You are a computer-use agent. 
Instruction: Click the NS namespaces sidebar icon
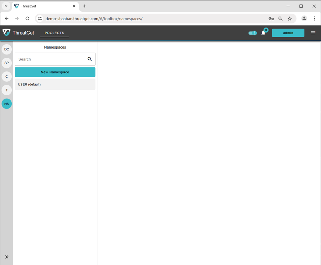(x=7, y=104)
